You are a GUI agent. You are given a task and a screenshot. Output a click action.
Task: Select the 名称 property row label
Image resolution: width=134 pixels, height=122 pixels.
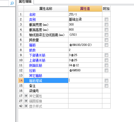click(32, 14)
